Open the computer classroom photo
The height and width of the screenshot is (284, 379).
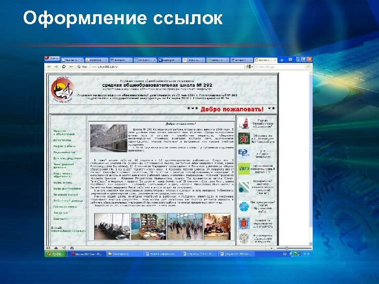(x=112, y=227)
